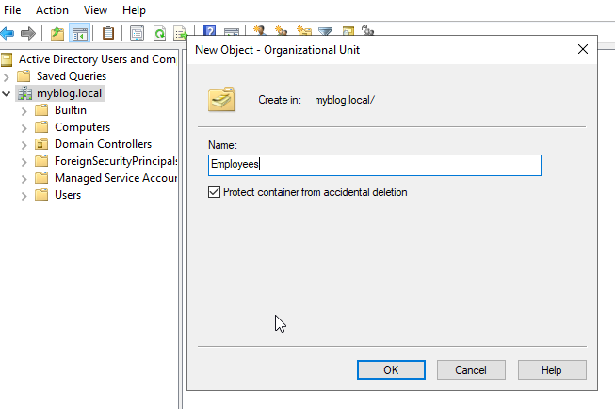Expand the Domain Controllers tree node
615x409 pixels.
pos(24,144)
